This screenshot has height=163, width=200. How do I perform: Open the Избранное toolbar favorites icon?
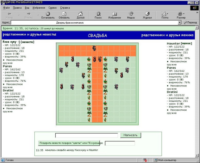pos(115,14)
